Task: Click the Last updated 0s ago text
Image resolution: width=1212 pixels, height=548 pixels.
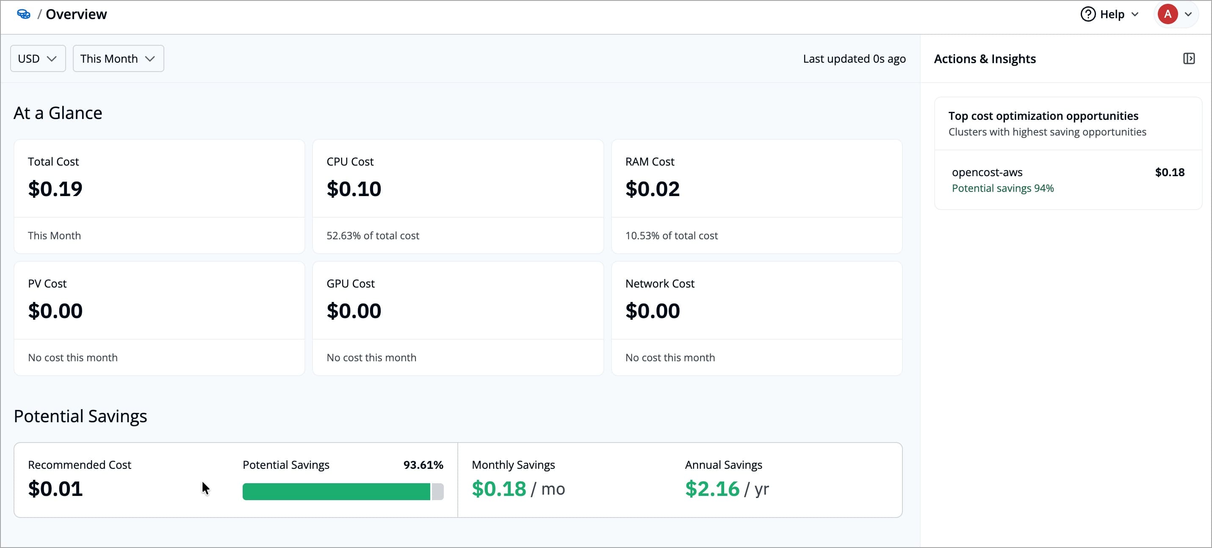Action: [855, 58]
